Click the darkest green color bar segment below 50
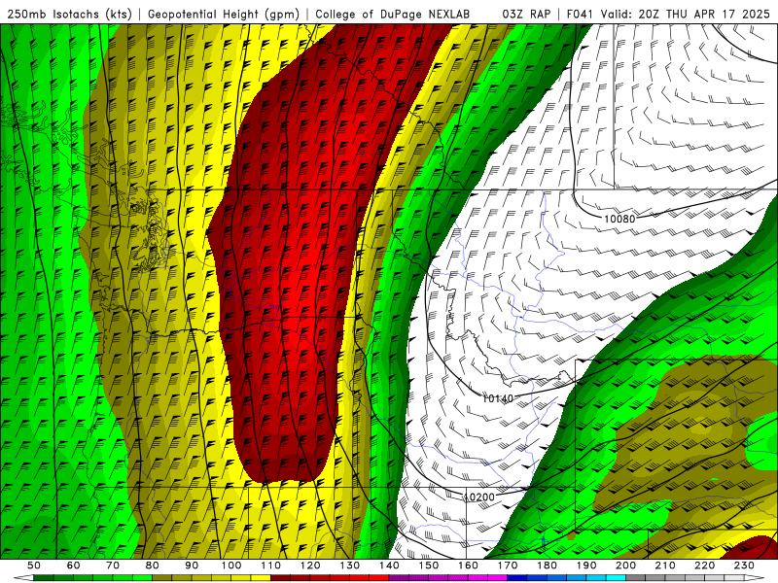 tap(44, 578)
